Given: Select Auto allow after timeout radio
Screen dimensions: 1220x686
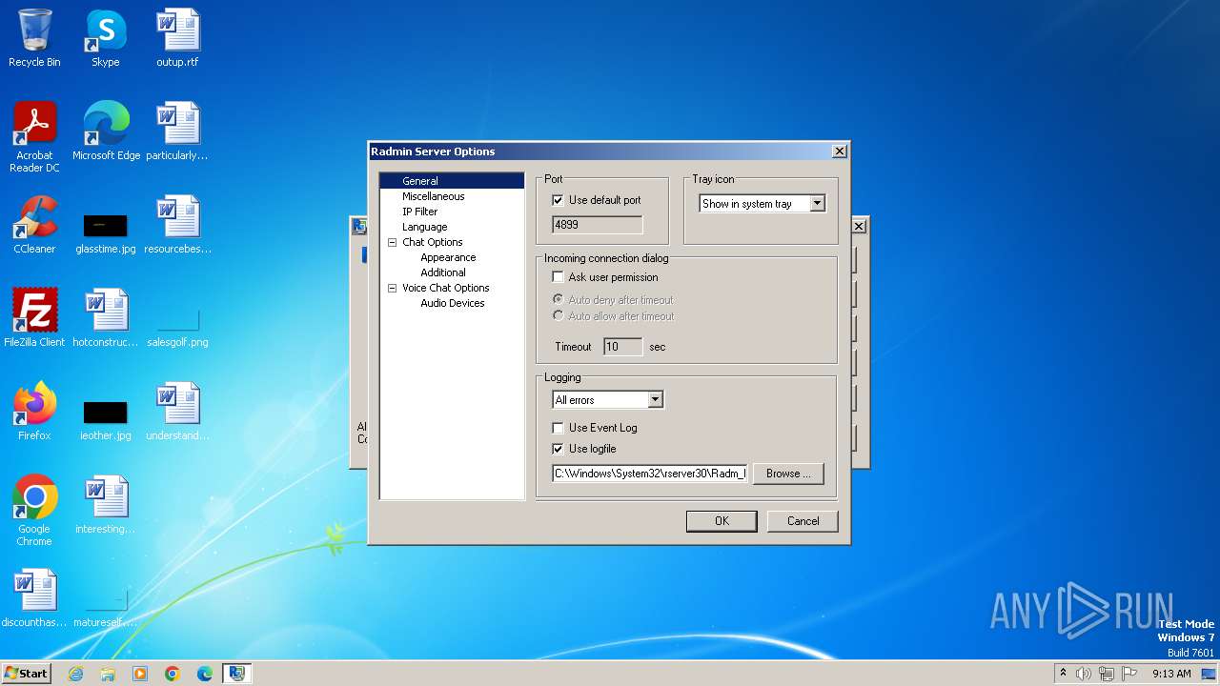Looking at the screenshot, I should click(x=559, y=315).
